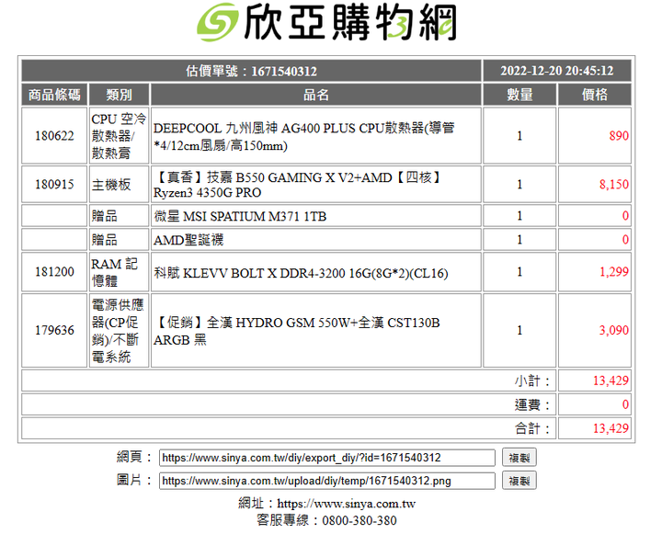The height and width of the screenshot is (534, 662).
Task: Copy the 圖片 URL with its 複製 button
Action: pyautogui.click(x=519, y=481)
